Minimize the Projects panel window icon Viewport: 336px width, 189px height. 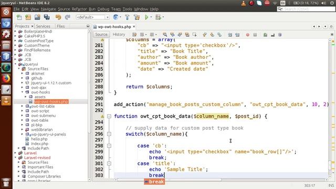[x=88, y=26]
